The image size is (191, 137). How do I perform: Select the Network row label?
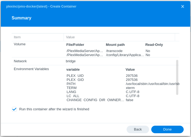[20, 61]
